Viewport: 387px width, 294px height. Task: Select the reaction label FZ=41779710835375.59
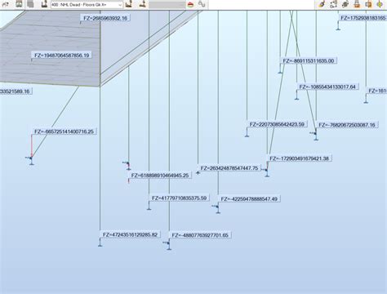pos(180,198)
